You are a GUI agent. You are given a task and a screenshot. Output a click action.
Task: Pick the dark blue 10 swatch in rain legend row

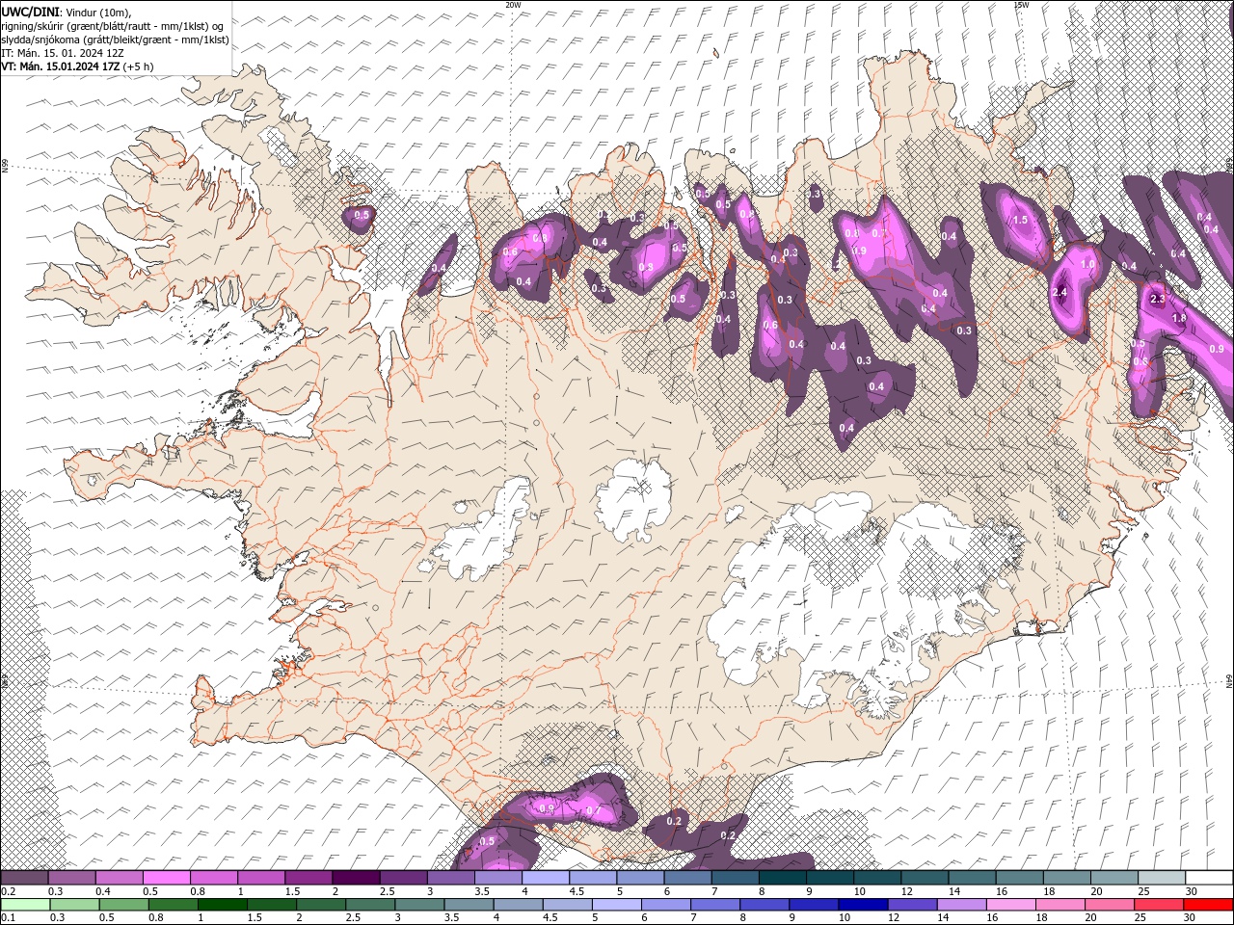pos(862,905)
